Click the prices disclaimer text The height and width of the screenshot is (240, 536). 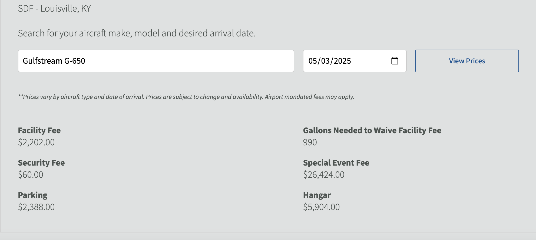tap(186, 97)
